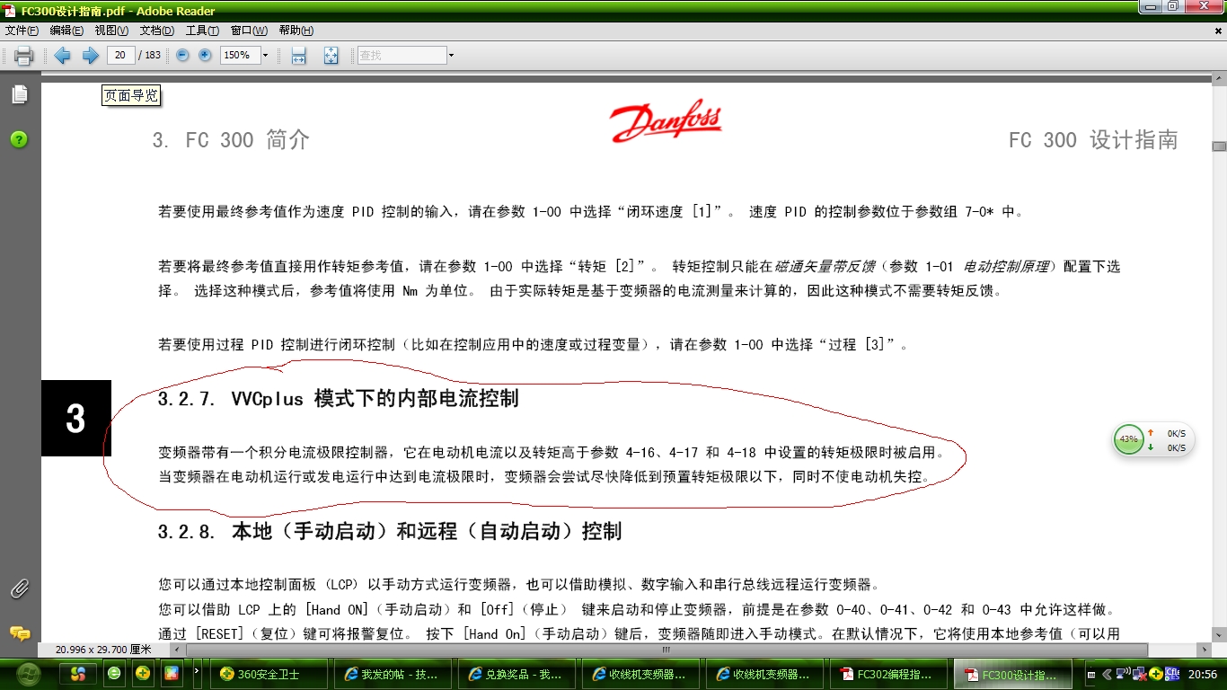Image resolution: width=1227 pixels, height=690 pixels.
Task: Click the Adobe Reader title bar icon
Action: (x=9, y=11)
